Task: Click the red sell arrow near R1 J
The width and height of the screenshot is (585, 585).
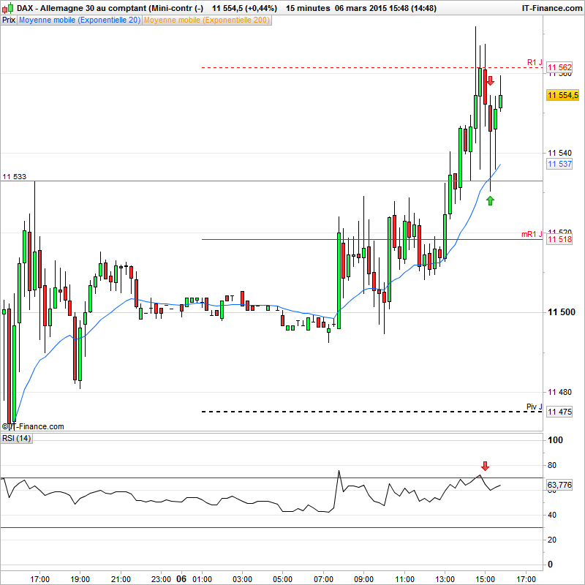Action: coord(490,80)
